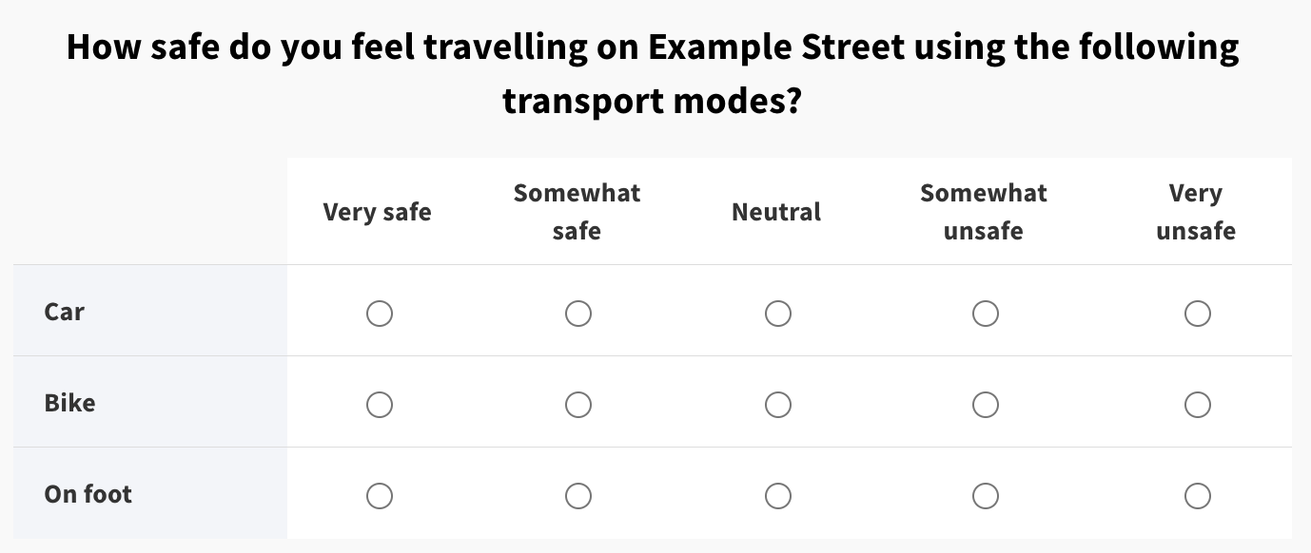Viewport: 1311px width, 553px height.
Task: Choose Somewhat safe for On foot
Action: tap(577, 496)
